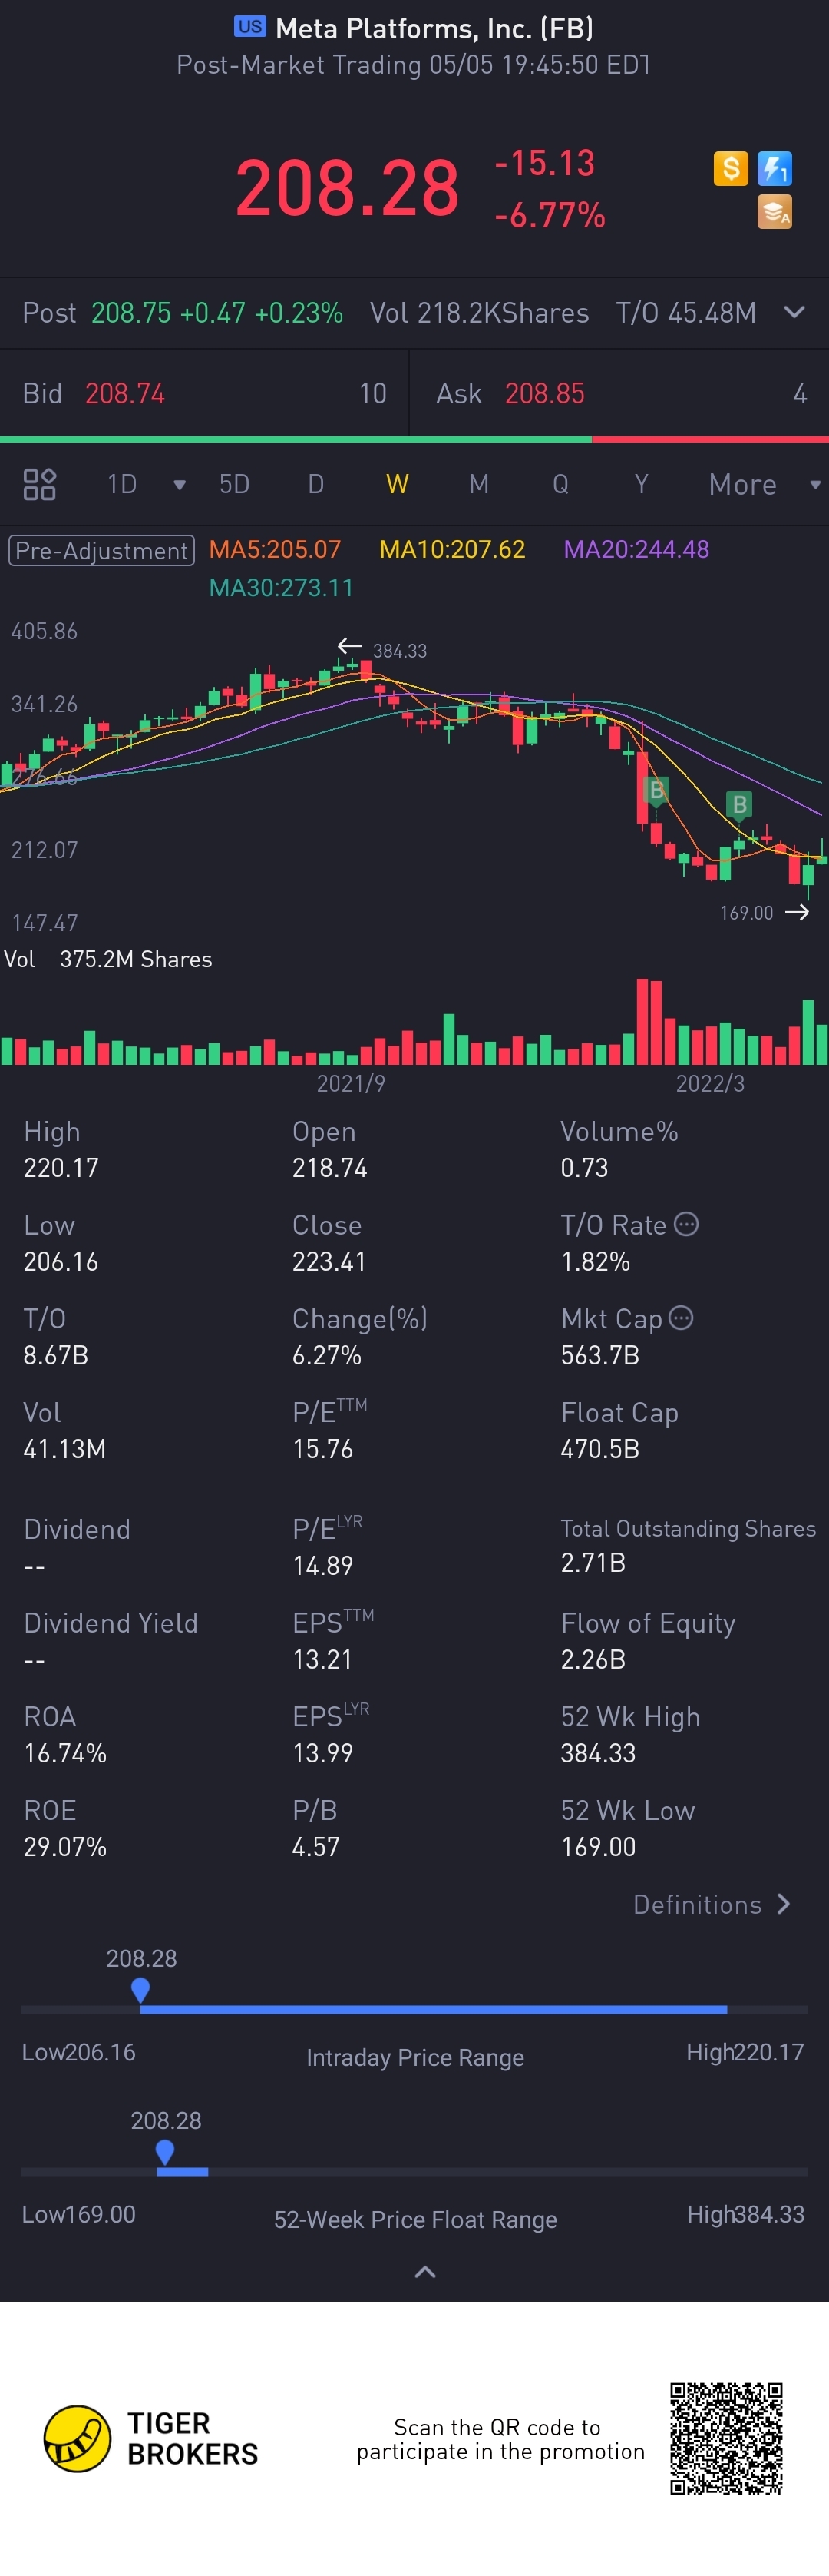This screenshot has height=2576, width=829.
Task: Open the chart layout grid icon
Action: pyautogui.click(x=39, y=484)
